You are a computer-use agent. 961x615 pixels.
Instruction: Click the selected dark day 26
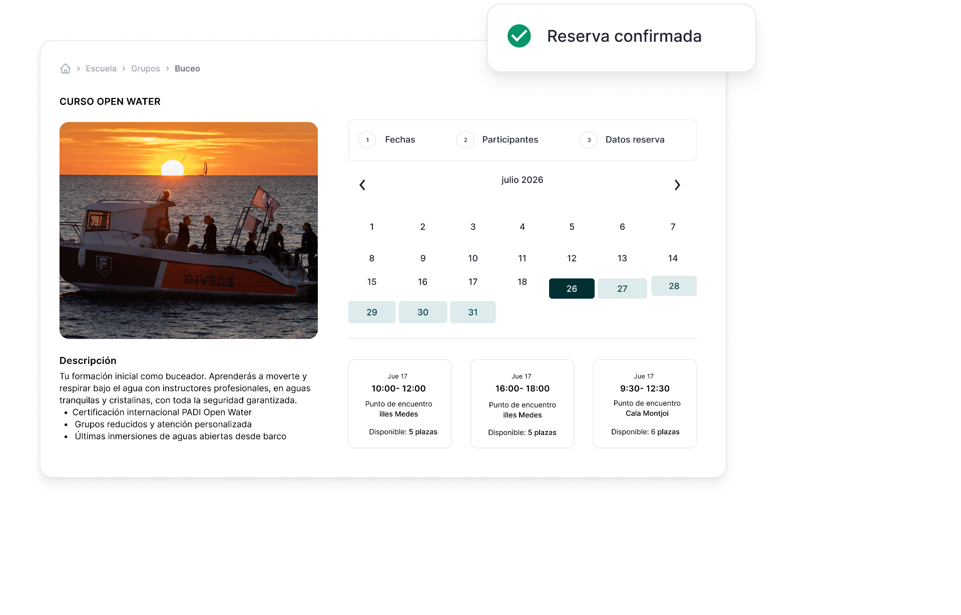[x=572, y=288]
